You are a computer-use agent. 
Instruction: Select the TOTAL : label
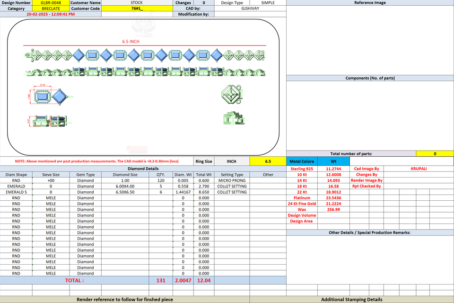pyautogui.click(x=74, y=280)
